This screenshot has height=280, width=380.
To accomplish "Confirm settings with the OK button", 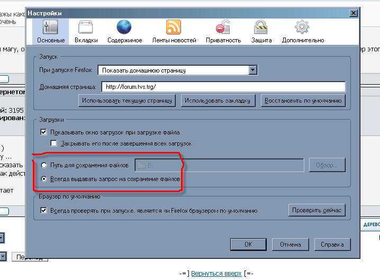I will pos(248,245).
